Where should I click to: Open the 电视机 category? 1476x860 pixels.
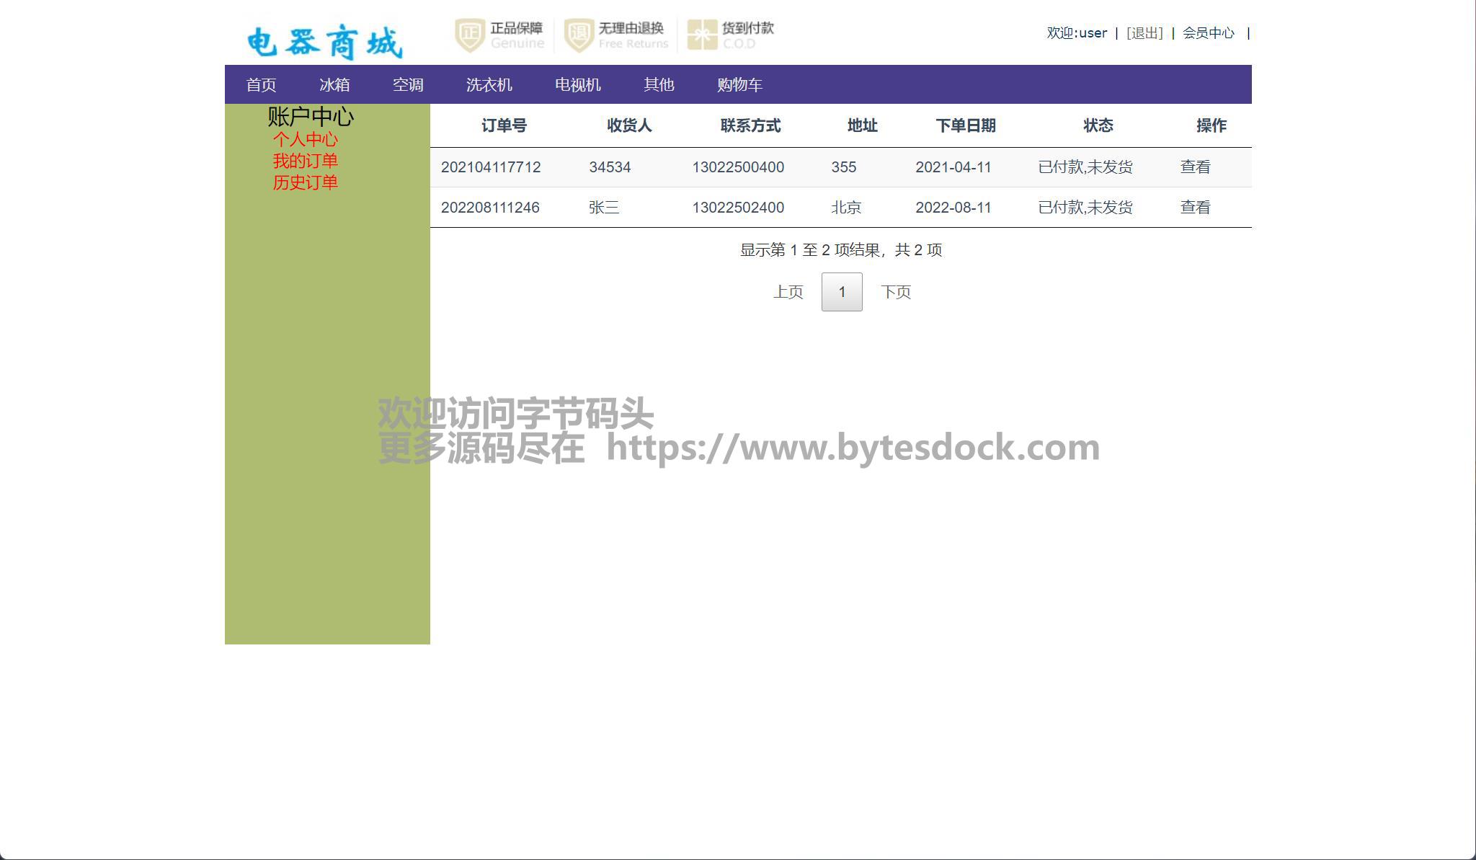[x=577, y=85]
